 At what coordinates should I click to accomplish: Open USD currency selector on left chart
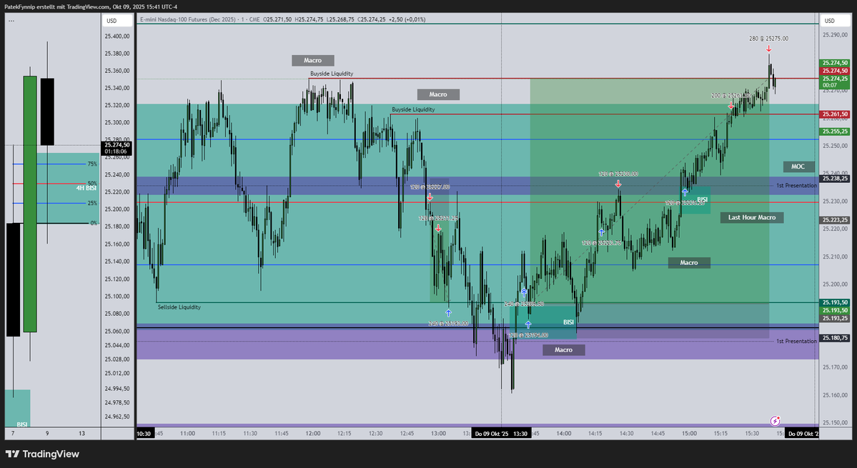[117, 21]
